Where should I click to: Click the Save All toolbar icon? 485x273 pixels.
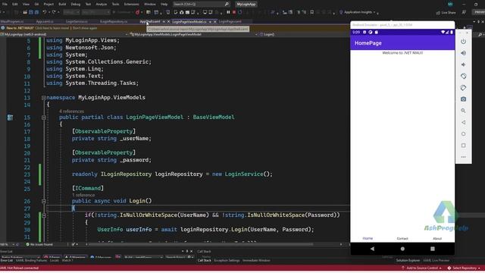pos(36,12)
